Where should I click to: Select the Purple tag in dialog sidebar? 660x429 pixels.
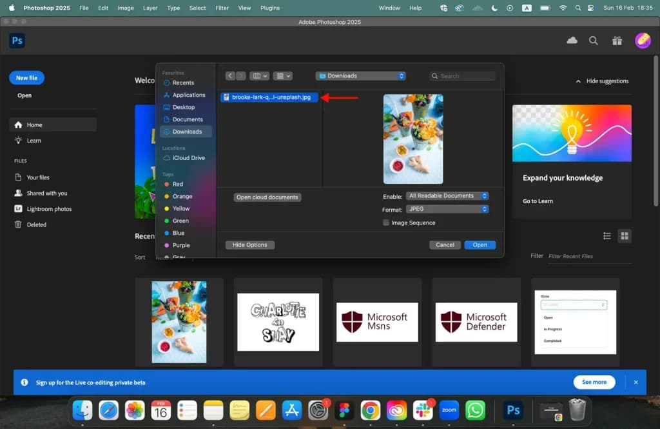181,245
